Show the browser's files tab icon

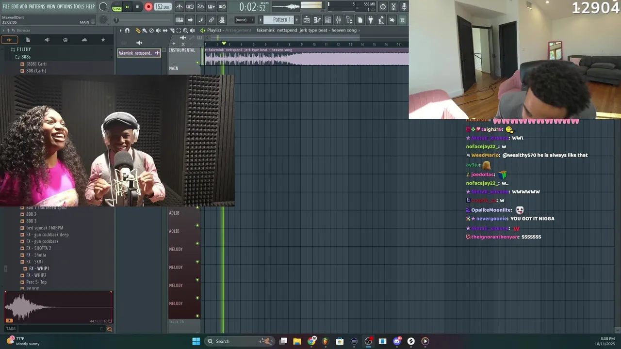point(28,40)
